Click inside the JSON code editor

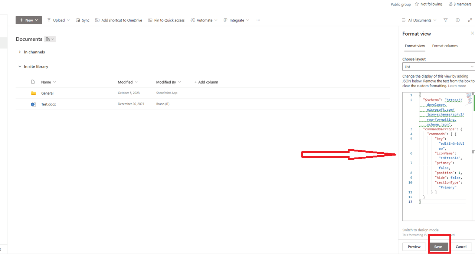point(438,156)
